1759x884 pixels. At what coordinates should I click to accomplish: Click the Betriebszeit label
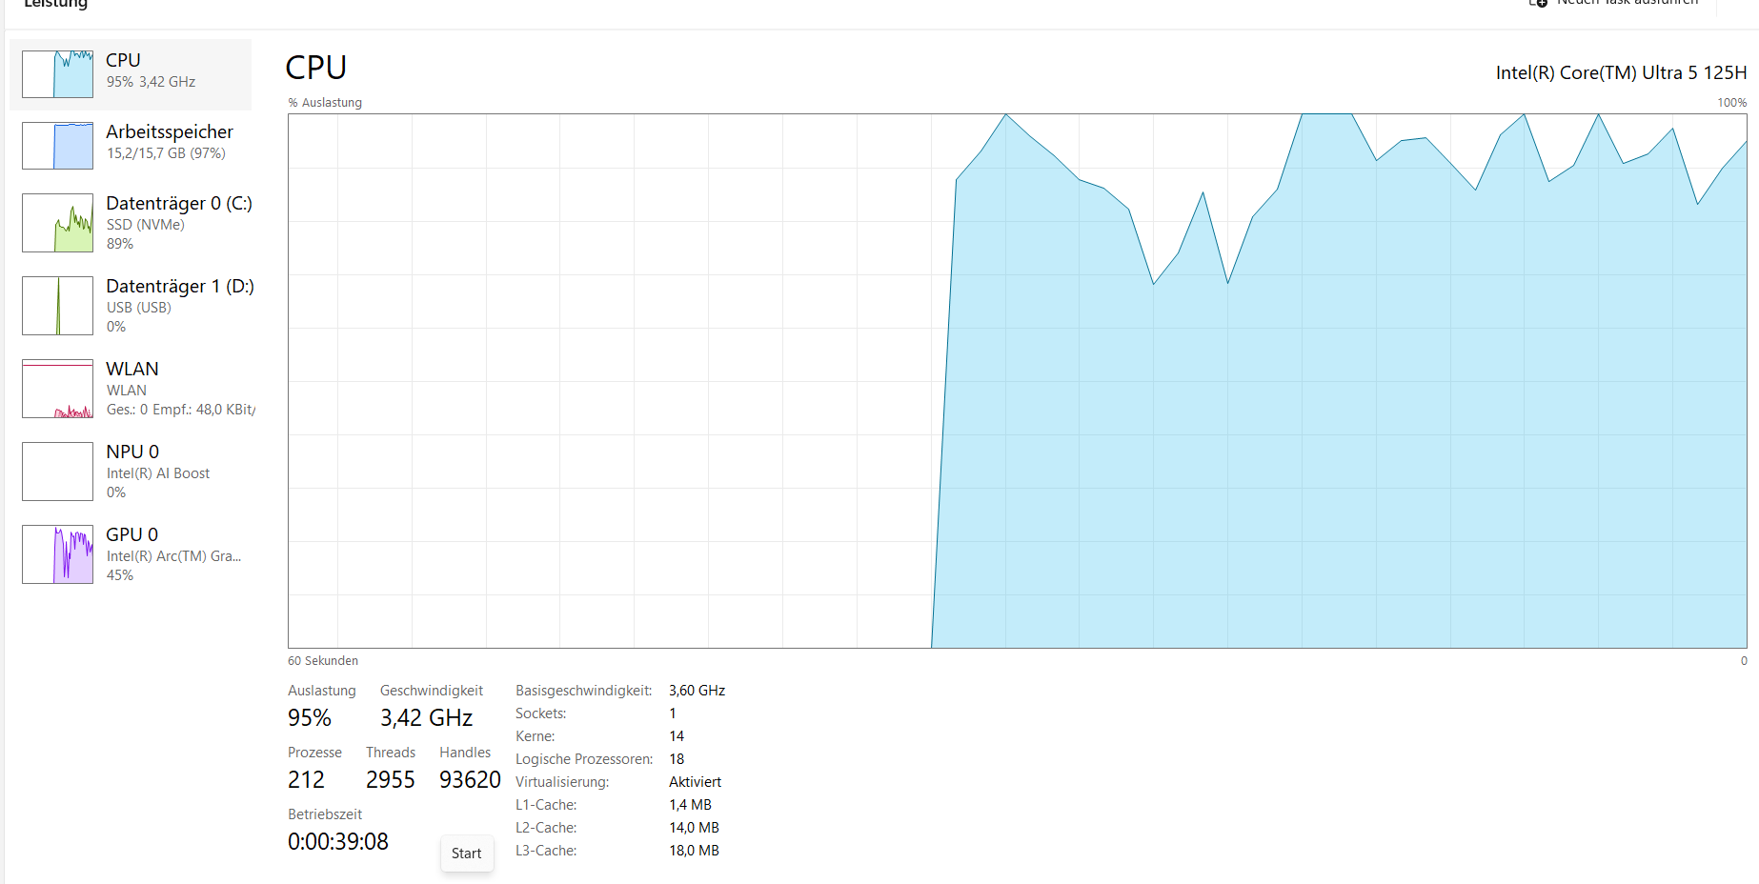(325, 814)
